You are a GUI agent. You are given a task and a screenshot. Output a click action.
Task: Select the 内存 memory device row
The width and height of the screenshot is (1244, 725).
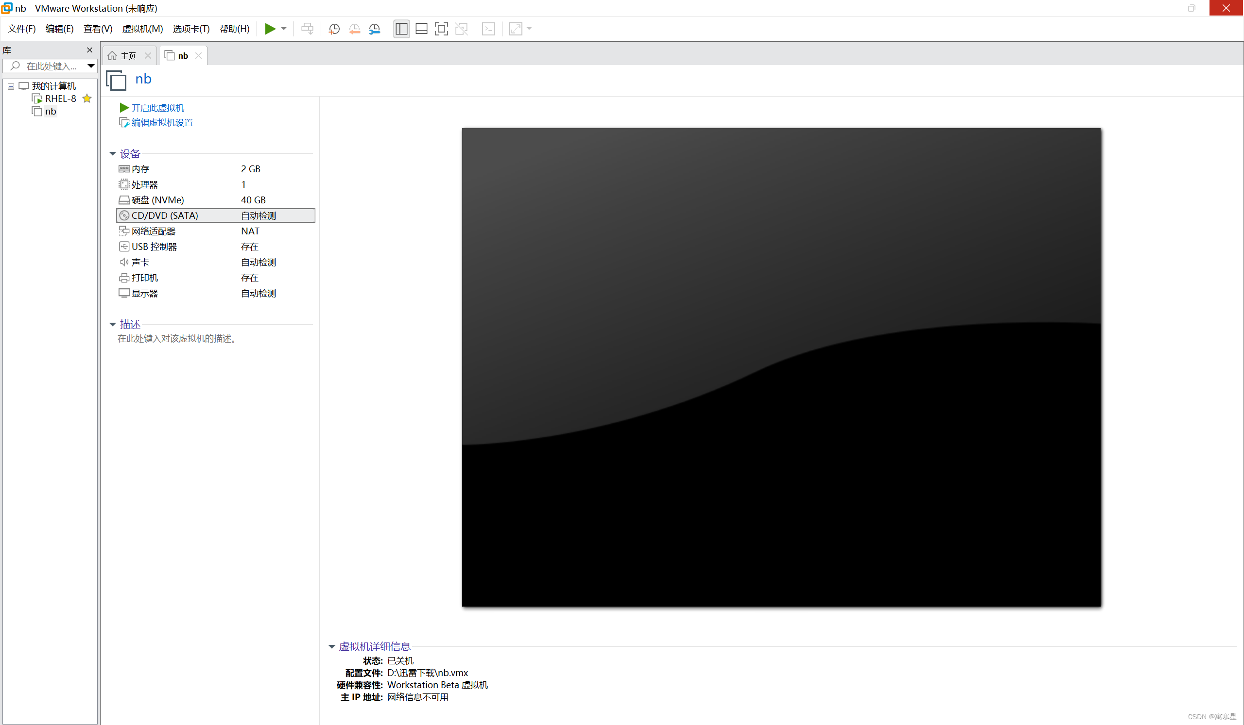pos(215,169)
